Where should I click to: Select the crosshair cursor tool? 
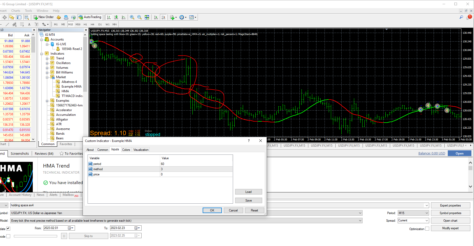pyautogui.click(x=4, y=17)
